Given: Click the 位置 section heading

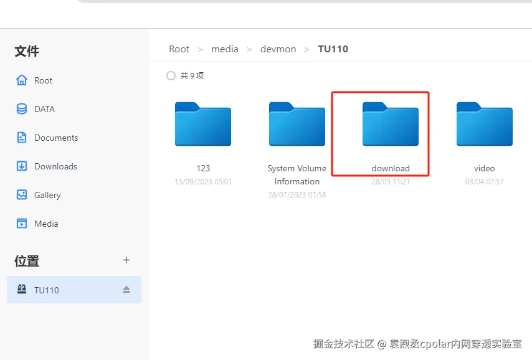Looking at the screenshot, I should (x=27, y=261).
